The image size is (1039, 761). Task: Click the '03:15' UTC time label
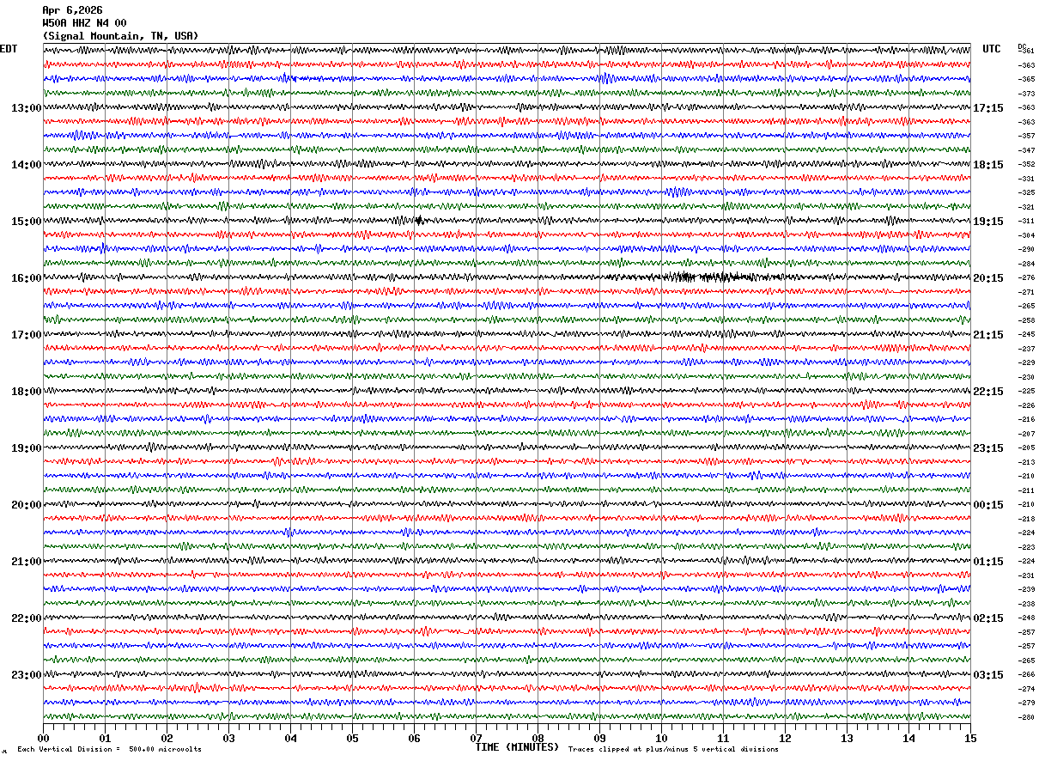point(987,675)
